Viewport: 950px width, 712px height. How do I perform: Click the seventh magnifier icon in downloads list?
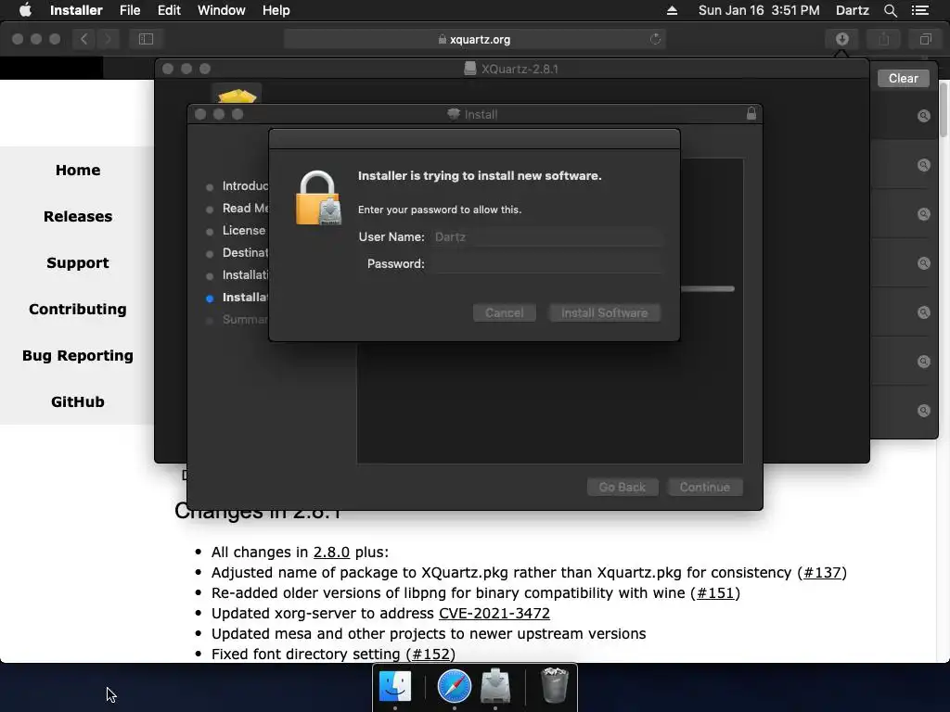tap(923, 410)
